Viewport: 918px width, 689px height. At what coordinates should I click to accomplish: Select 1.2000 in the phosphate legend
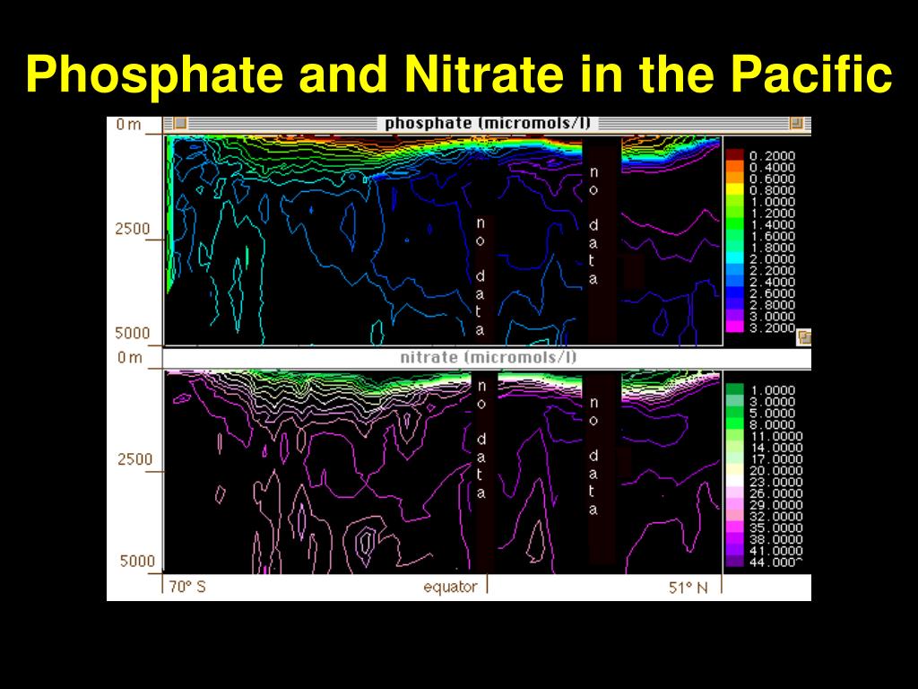[772, 214]
